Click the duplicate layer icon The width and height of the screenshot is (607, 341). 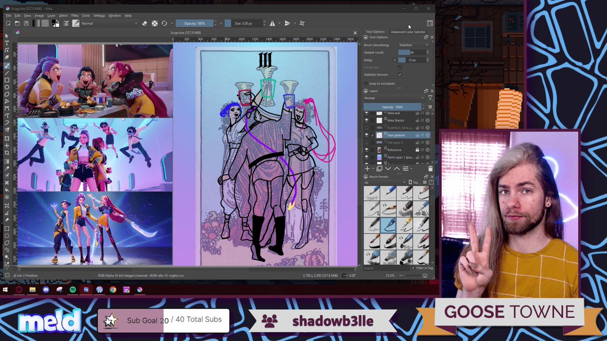tap(379, 169)
